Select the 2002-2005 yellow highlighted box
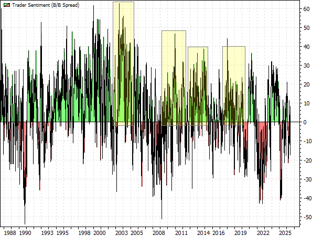 point(123,63)
